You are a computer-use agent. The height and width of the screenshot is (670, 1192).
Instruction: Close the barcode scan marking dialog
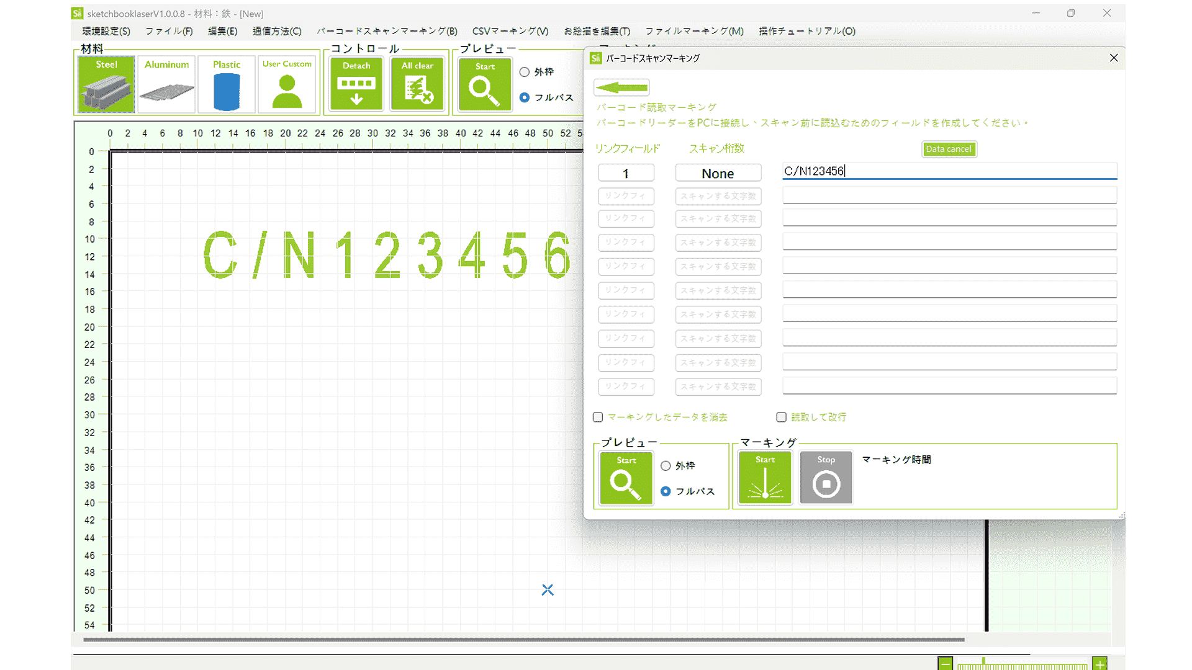[1114, 58]
